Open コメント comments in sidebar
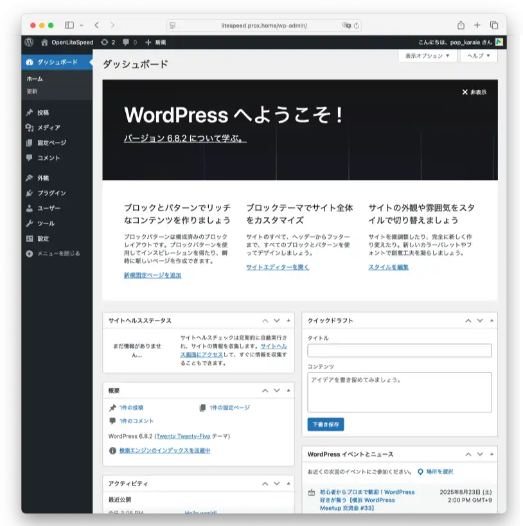523x526 pixels. (48, 157)
